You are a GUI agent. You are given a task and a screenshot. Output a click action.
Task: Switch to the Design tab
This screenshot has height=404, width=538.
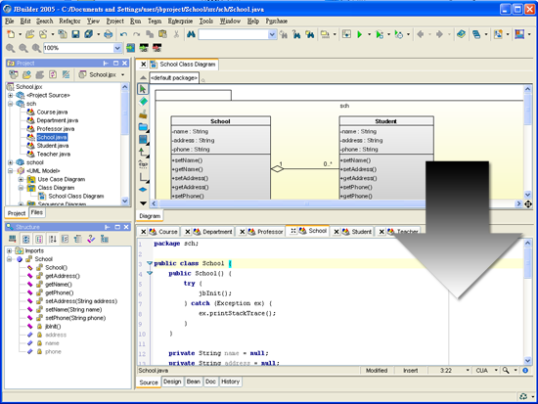point(172,382)
